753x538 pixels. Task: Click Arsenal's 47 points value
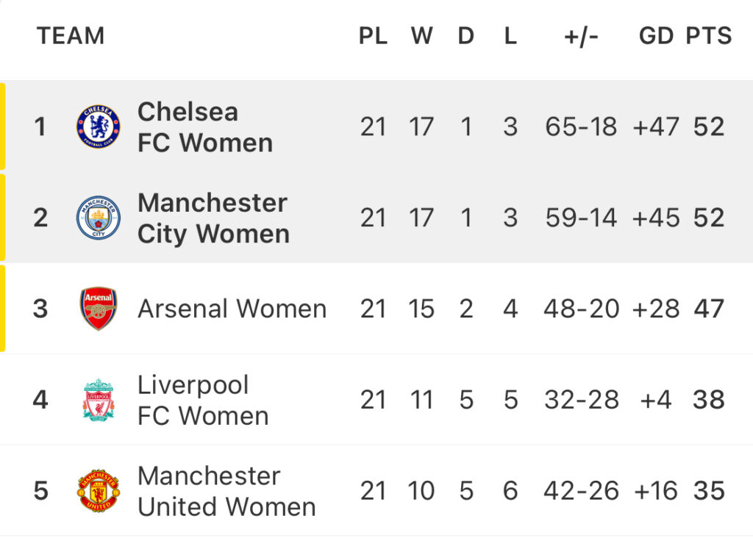click(709, 309)
